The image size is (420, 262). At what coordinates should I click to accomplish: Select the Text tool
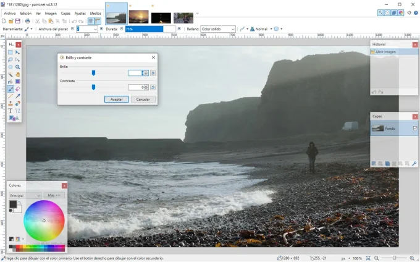tap(10, 111)
